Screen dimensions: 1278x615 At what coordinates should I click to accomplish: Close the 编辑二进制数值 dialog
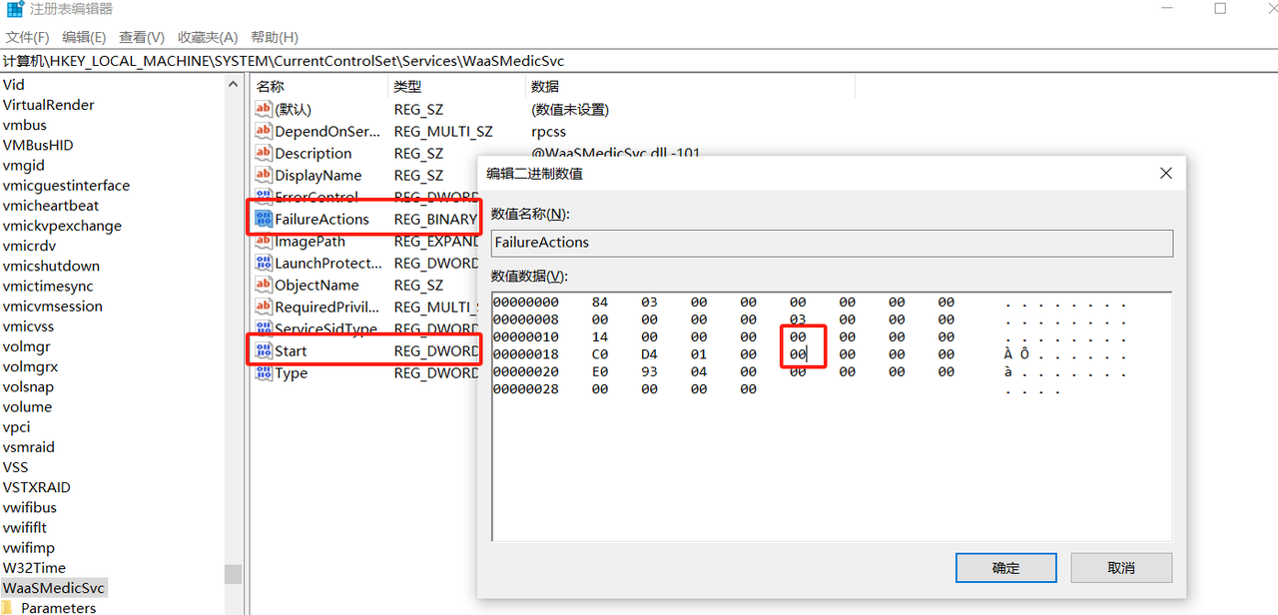(1165, 174)
